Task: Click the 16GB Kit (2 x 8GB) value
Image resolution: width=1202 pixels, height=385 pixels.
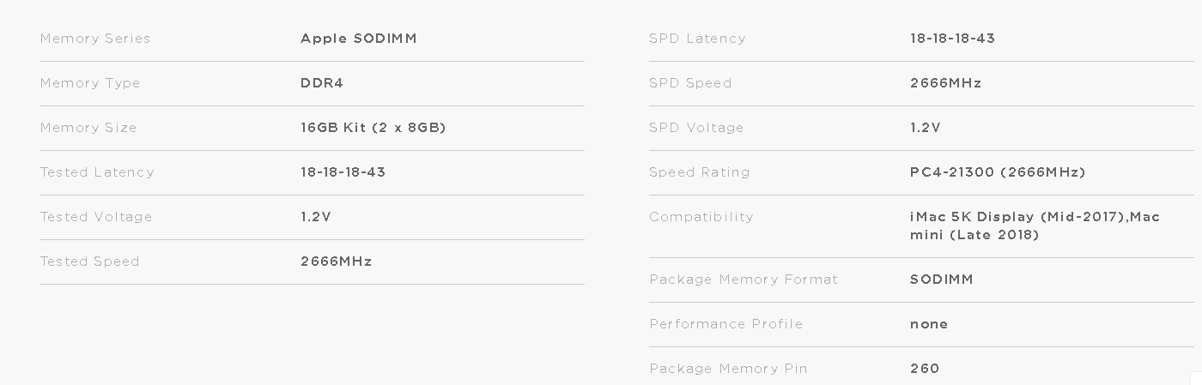Action: tap(373, 128)
